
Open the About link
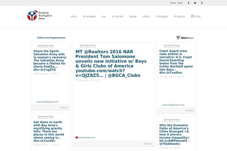point(173,3)
